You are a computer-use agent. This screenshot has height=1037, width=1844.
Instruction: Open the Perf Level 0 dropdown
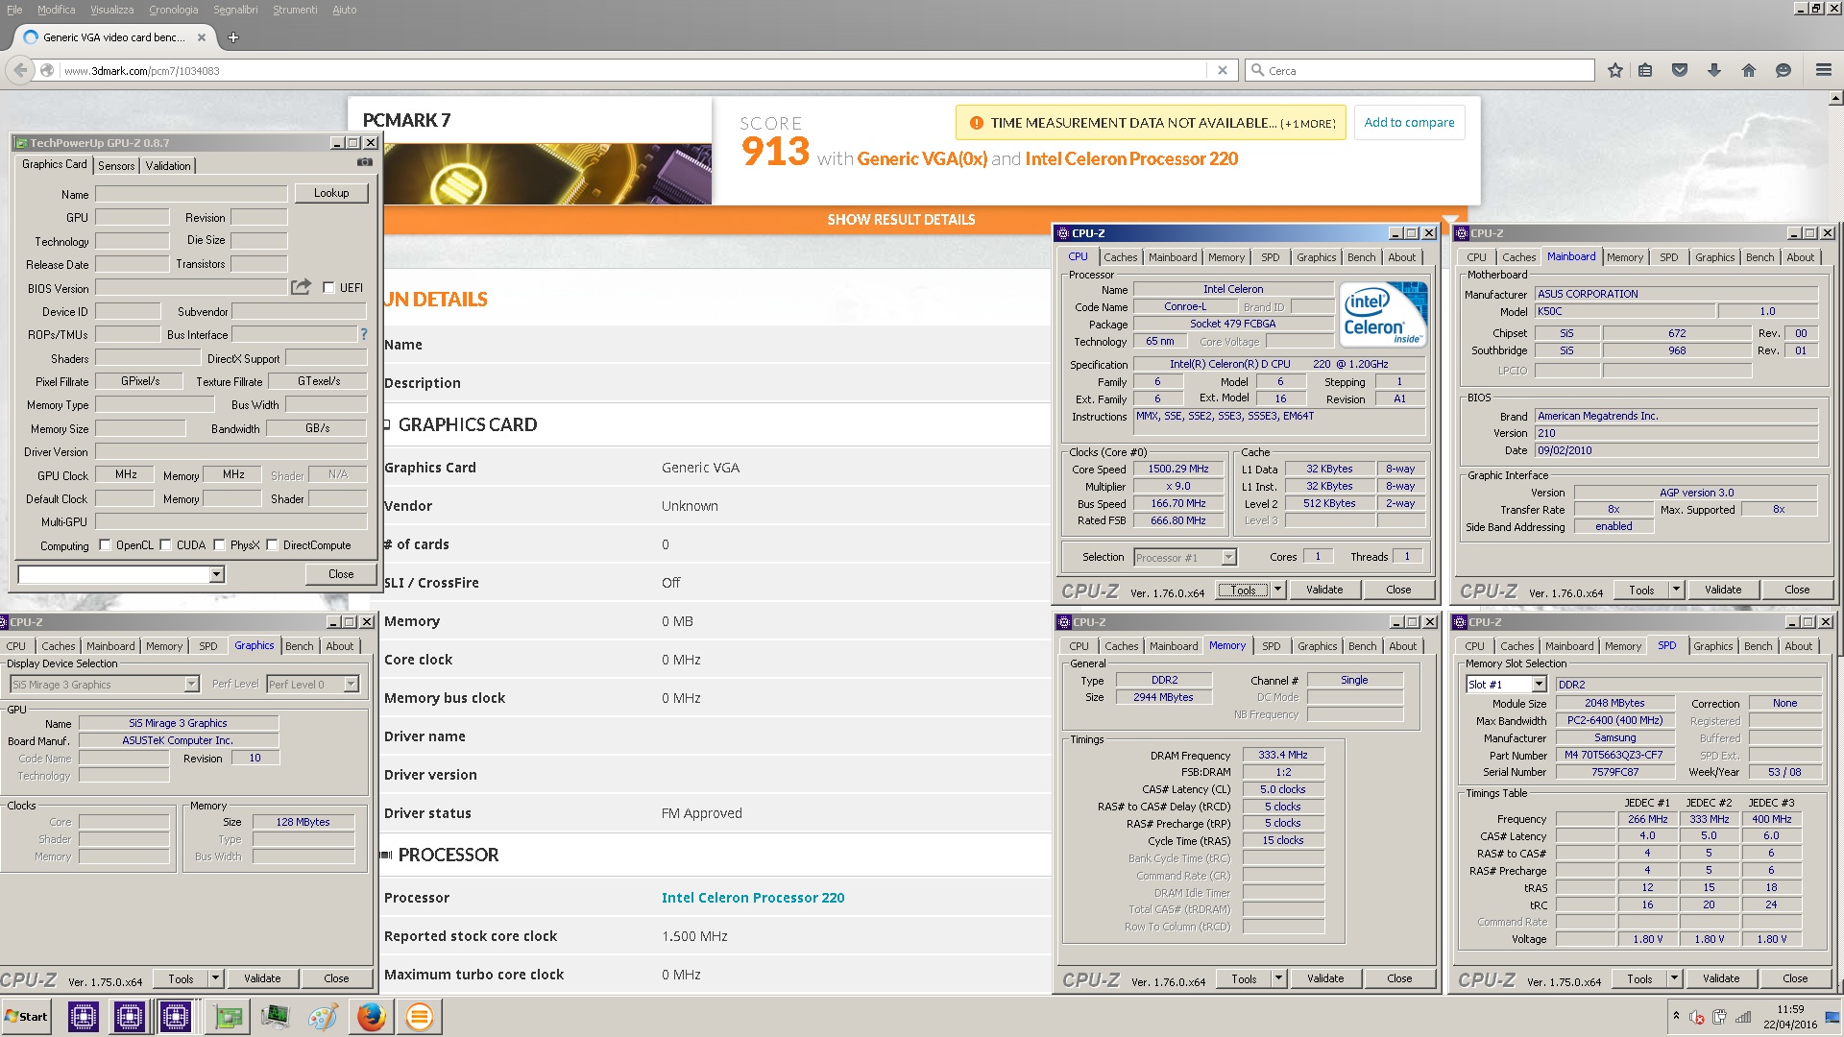313,684
